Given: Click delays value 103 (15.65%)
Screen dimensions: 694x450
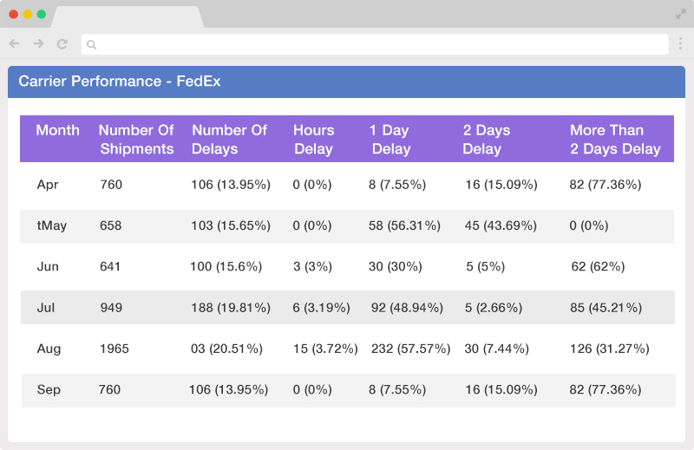Looking at the screenshot, I should point(231,225).
